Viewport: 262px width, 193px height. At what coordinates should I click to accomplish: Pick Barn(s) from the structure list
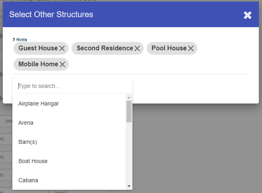tap(28, 142)
